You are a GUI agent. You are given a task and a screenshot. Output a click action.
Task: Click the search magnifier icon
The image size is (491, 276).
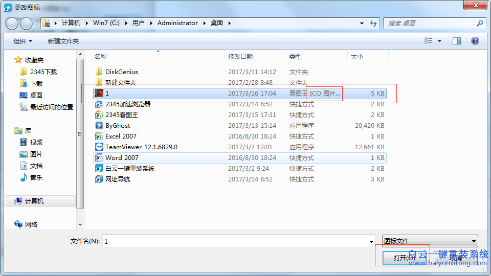[x=479, y=23]
